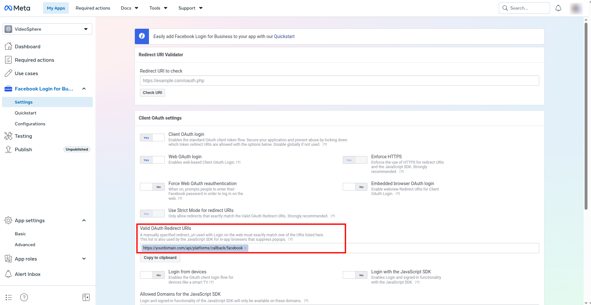The width and height of the screenshot is (591, 305).
Task: Click the VideoSphere app gear icon
Action: click(x=9, y=29)
